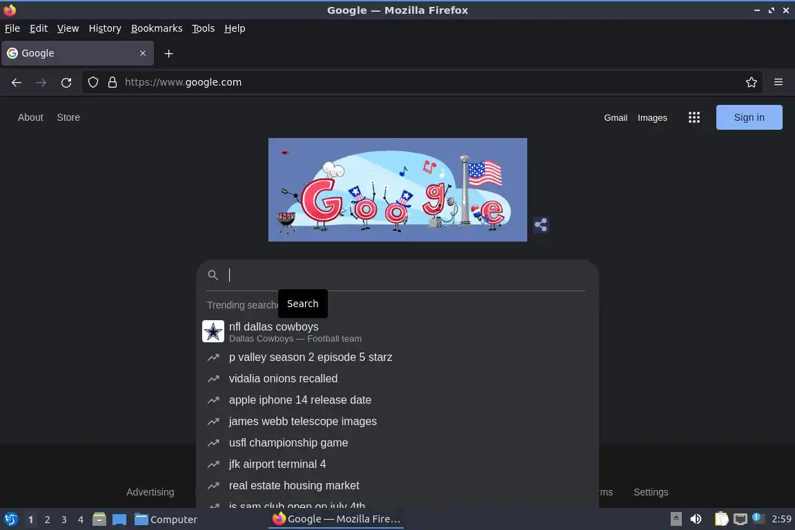The image size is (795, 530).
Task: Select real estate housing market suggestion
Action: (397, 485)
